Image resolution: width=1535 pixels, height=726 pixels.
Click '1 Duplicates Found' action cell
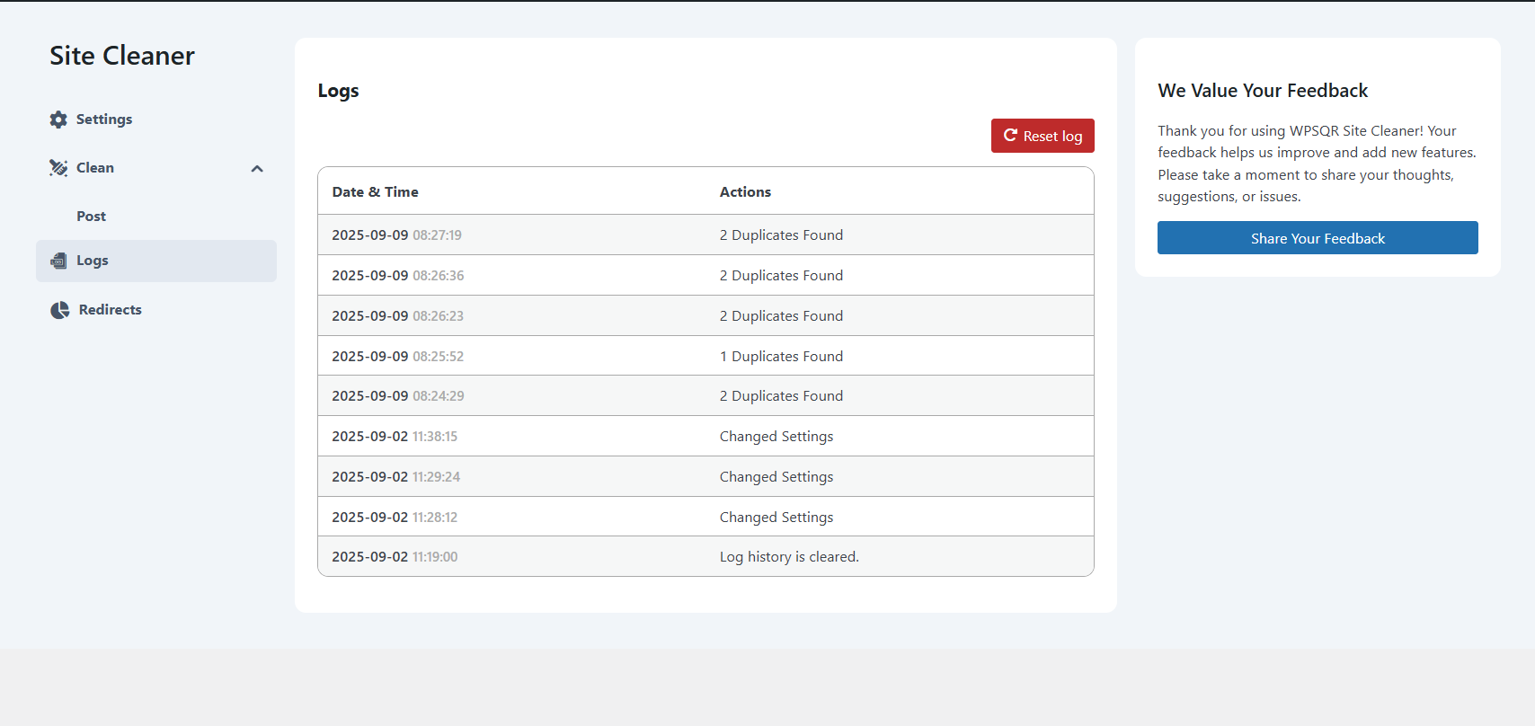coord(781,356)
